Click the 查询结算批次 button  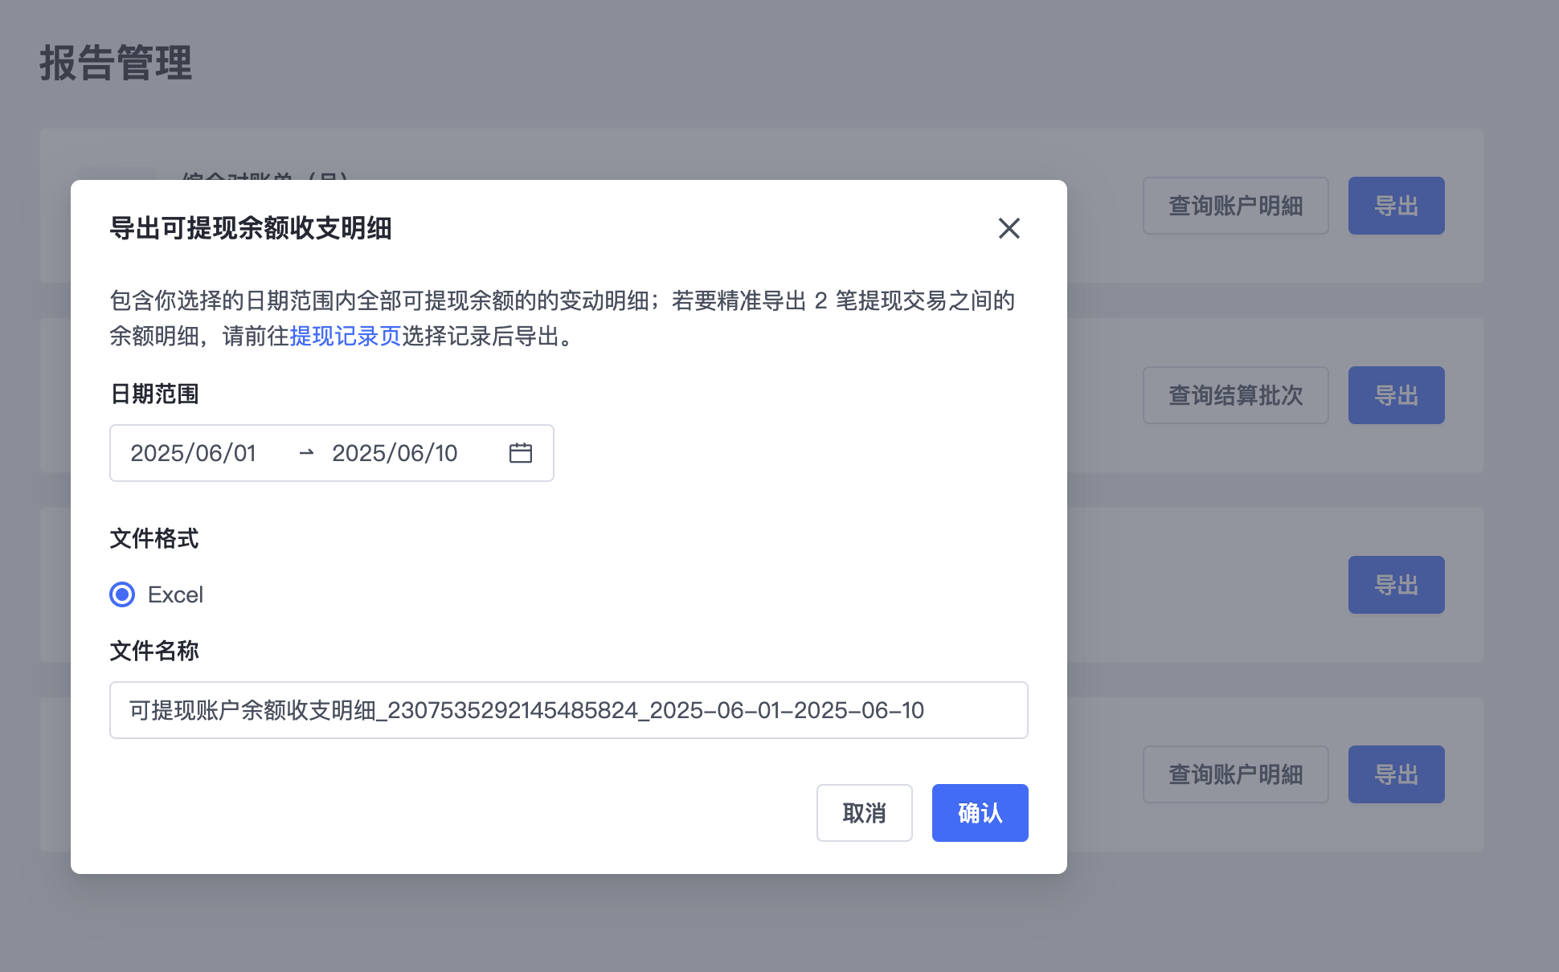(1236, 395)
